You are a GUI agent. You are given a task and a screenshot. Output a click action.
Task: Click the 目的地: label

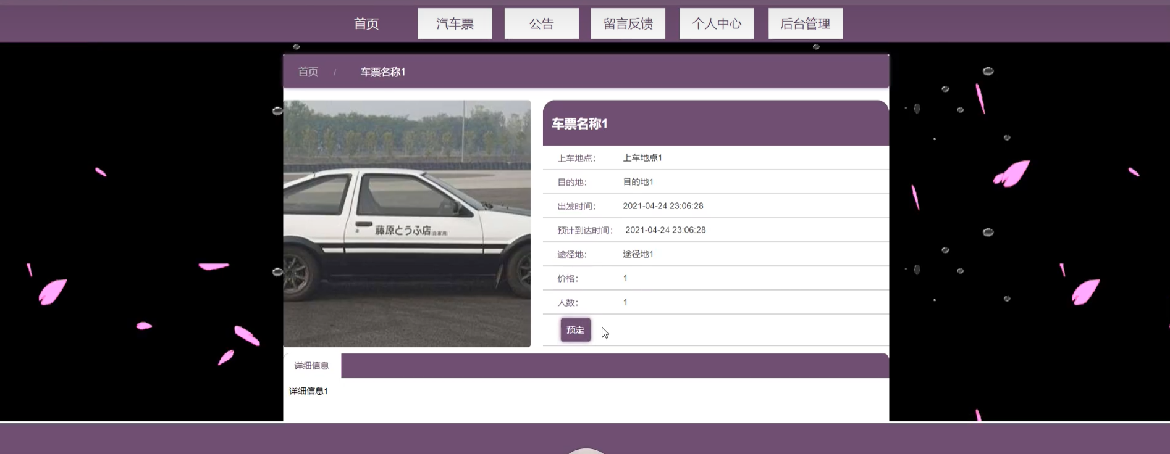point(572,183)
